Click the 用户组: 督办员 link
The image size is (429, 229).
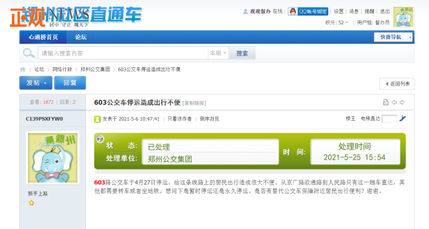[x=373, y=22]
